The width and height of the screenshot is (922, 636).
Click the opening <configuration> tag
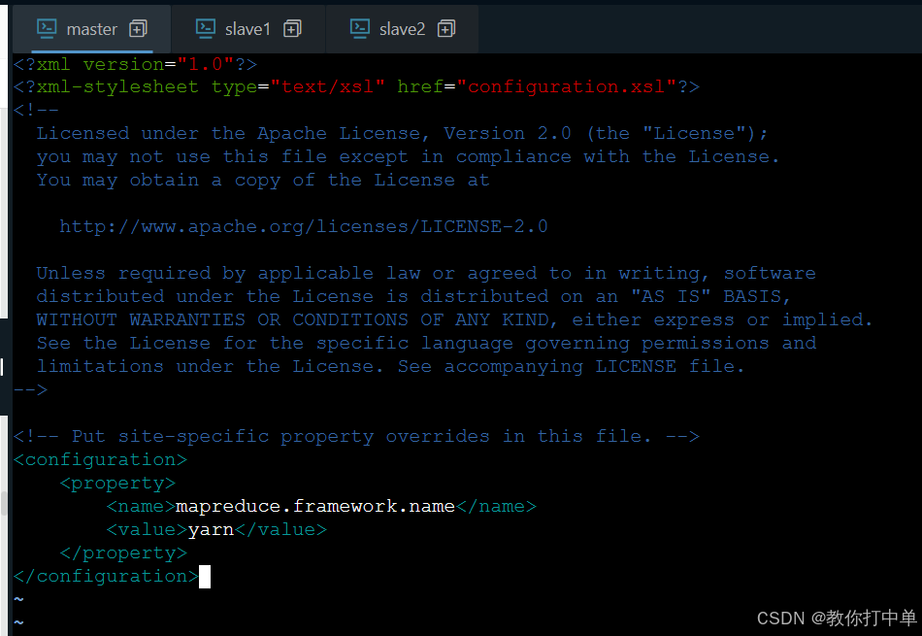pos(100,459)
